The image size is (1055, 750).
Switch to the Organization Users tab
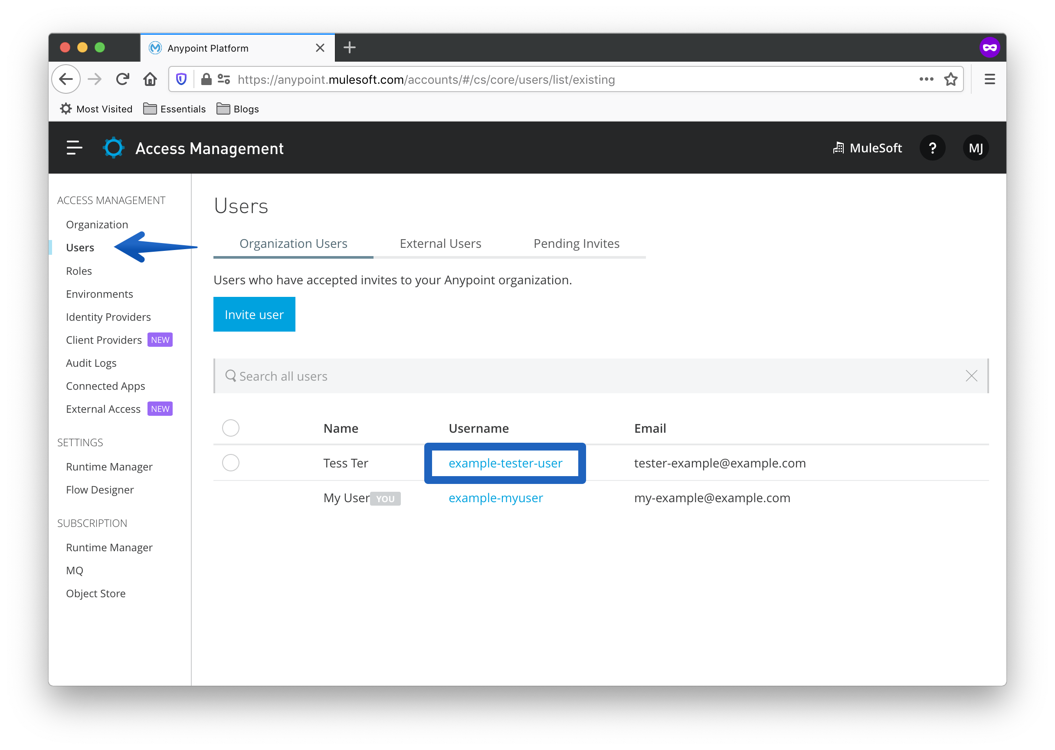[x=294, y=243]
